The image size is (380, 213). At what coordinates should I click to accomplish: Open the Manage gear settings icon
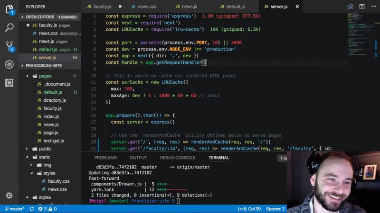pos(9,195)
